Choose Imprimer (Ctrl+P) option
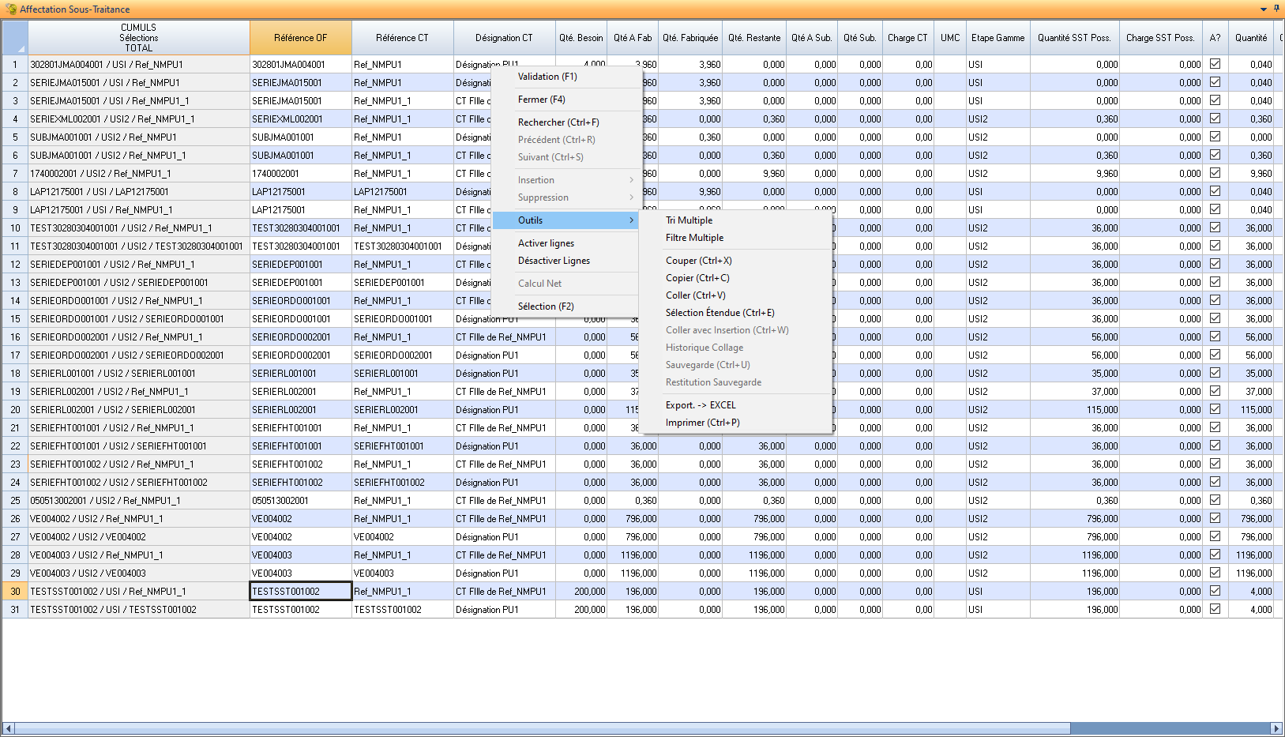The height and width of the screenshot is (737, 1285). click(702, 423)
